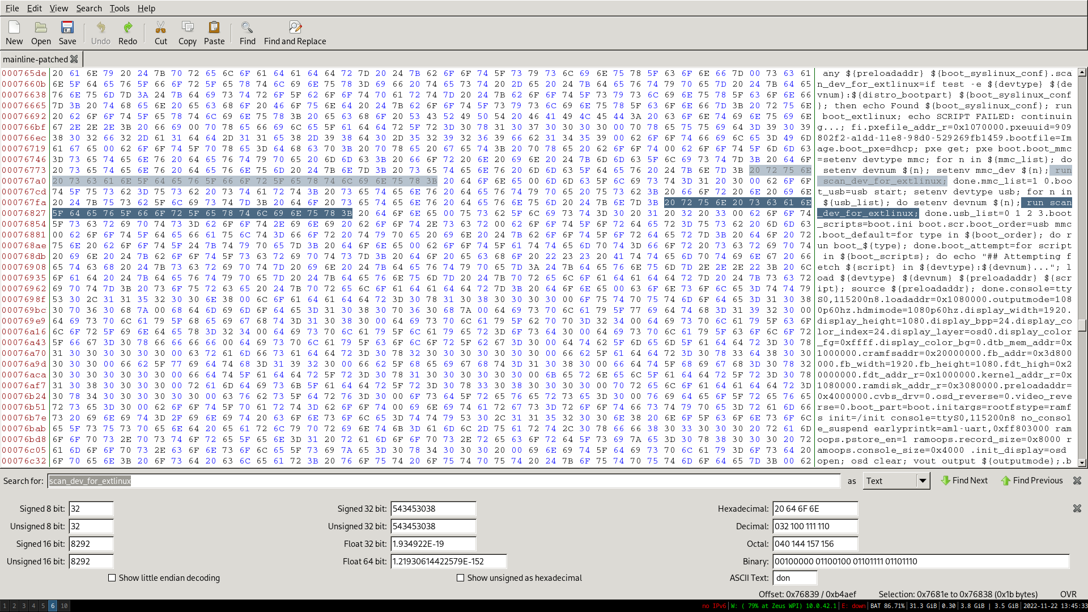Image resolution: width=1088 pixels, height=612 pixels.
Task: Click offset 00076c32 in address column
Action: tap(24, 461)
